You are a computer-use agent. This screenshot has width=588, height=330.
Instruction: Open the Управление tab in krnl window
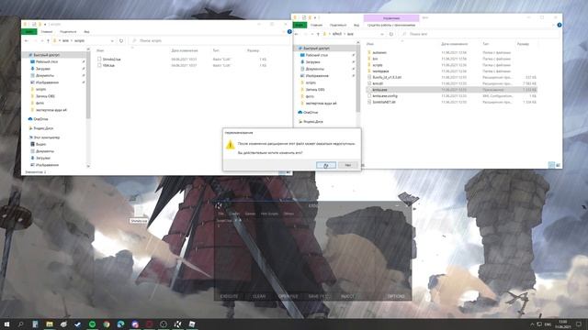(391, 18)
